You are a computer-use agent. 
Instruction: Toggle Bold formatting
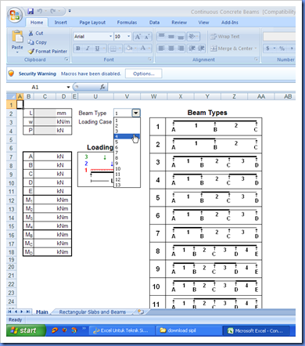[x=78, y=49]
